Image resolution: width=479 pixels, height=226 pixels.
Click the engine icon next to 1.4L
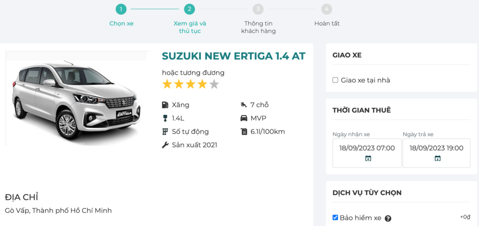click(165, 118)
